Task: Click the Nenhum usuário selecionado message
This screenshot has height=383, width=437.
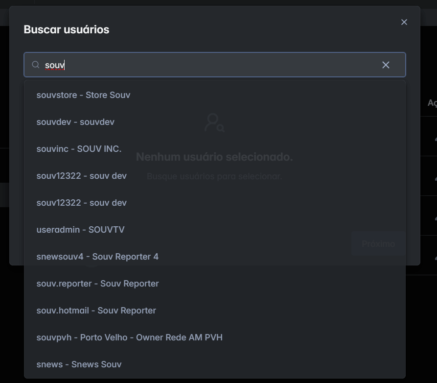Action: (x=214, y=157)
